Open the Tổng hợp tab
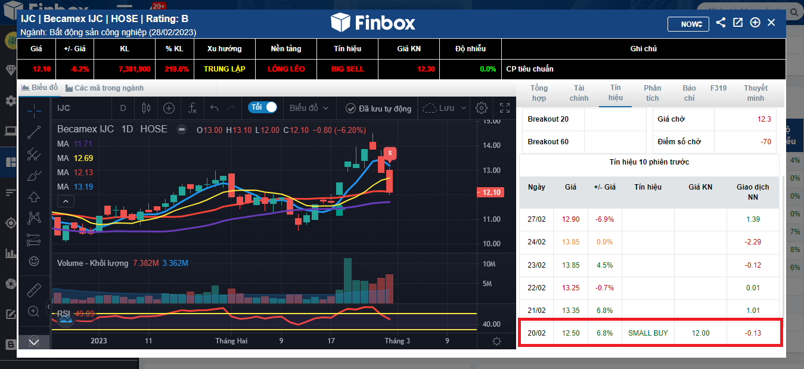This screenshot has height=369, width=804. click(539, 93)
